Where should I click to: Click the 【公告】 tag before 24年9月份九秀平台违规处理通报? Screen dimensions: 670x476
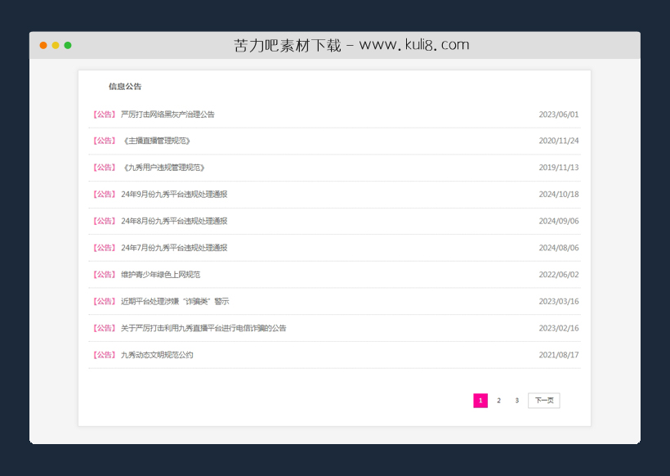104,194
